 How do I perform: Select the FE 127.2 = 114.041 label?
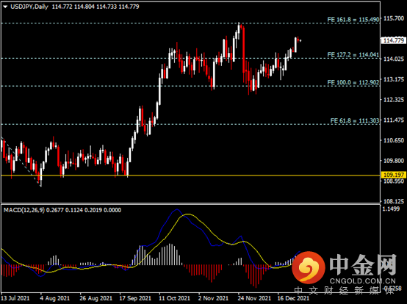tap(353, 55)
